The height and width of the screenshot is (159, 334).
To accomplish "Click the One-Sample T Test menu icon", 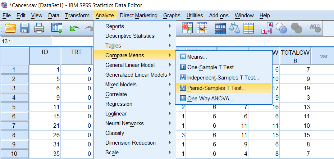I will pyautogui.click(x=183, y=67).
